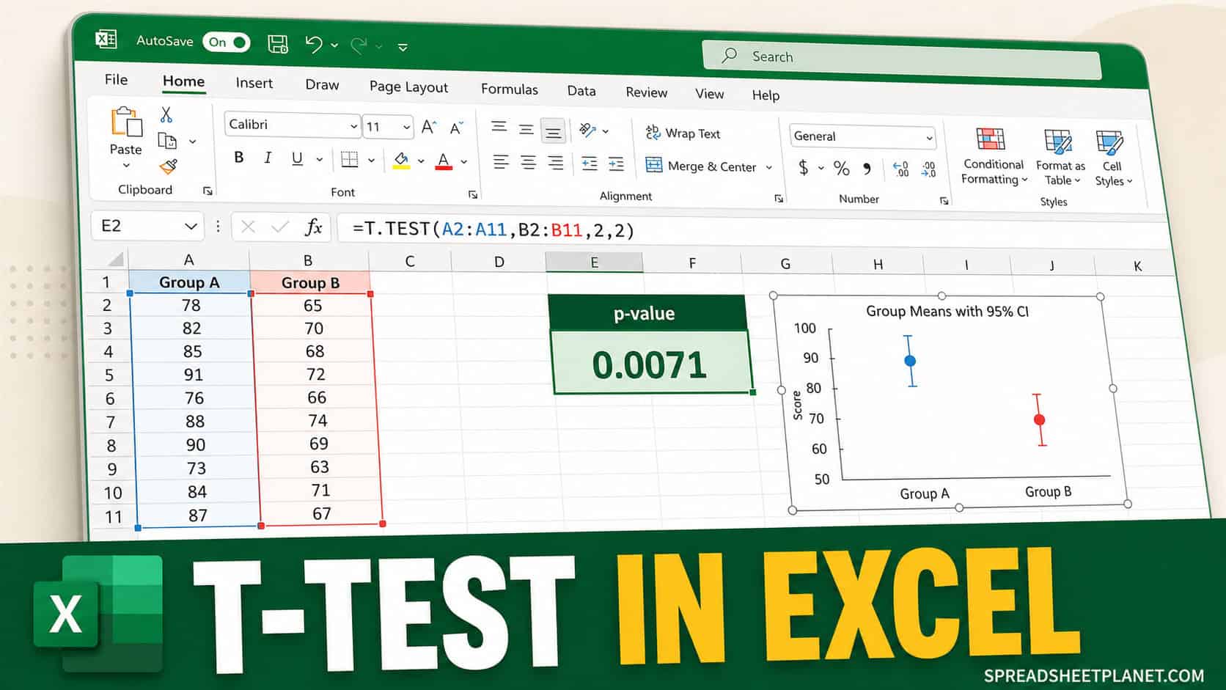This screenshot has width=1226, height=690.
Task: Toggle the AutoSave switch off
Action: pyautogui.click(x=227, y=43)
